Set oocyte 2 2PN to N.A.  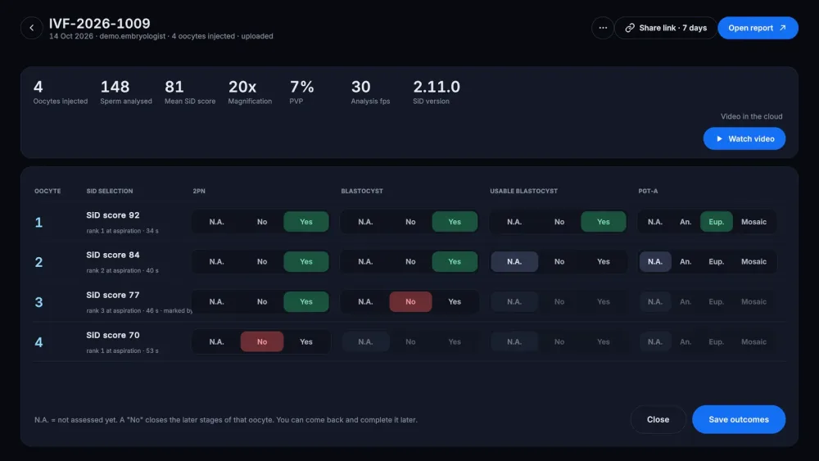[216, 261]
